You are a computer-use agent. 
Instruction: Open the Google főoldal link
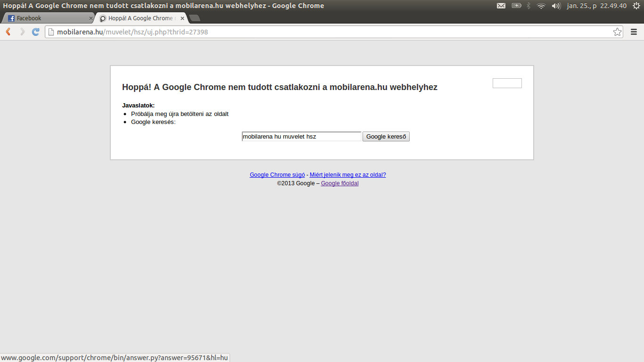pyautogui.click(x=339, y=183)
